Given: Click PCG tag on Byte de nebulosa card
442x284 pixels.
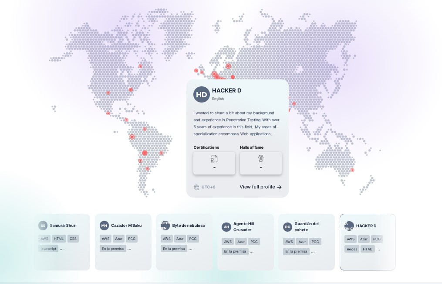Looking at the screenshot, I should pos(193,239).
